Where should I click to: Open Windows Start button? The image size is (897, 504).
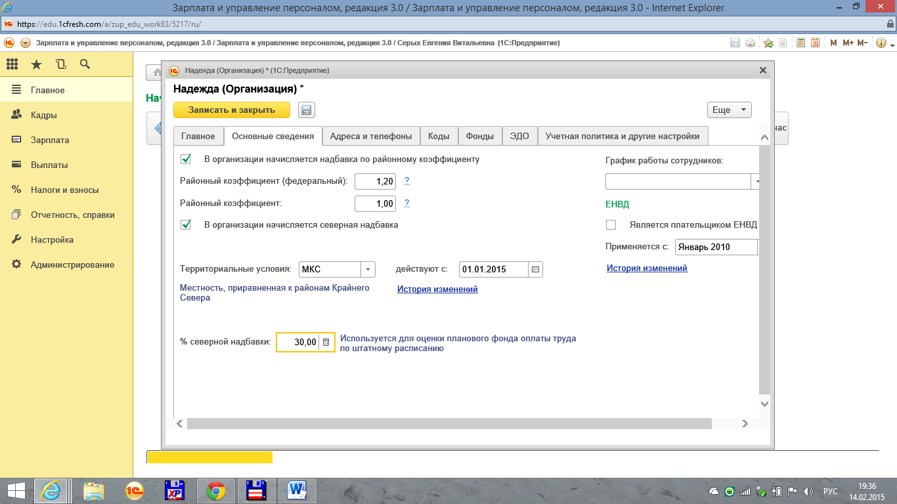16,490
